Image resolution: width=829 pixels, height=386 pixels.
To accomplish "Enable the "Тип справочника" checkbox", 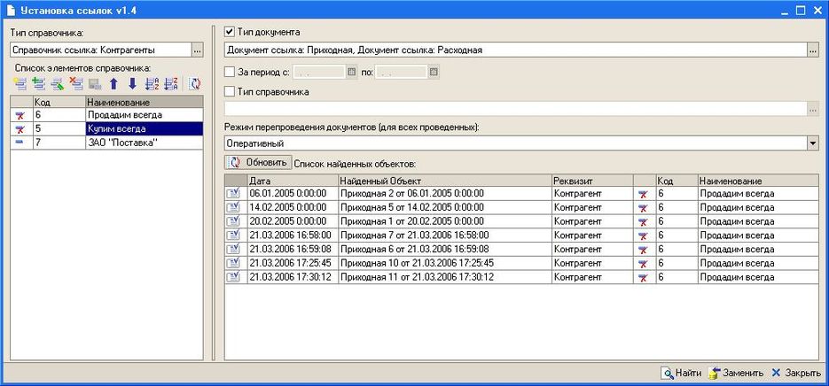I will pyautogui.click(x=231, y=90).
